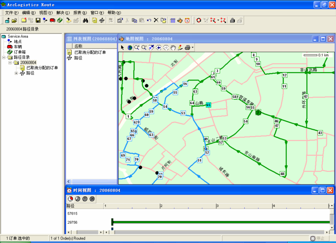
Task: Click the binoculars find icon
Action: 85,20
